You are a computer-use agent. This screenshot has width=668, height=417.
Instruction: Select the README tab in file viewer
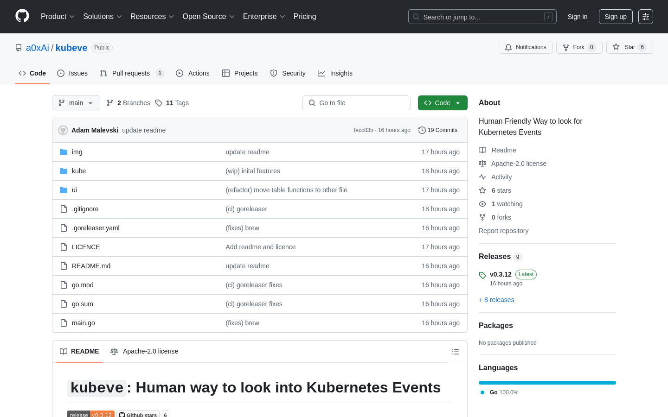pyautogui.click(x=79, y=351)
